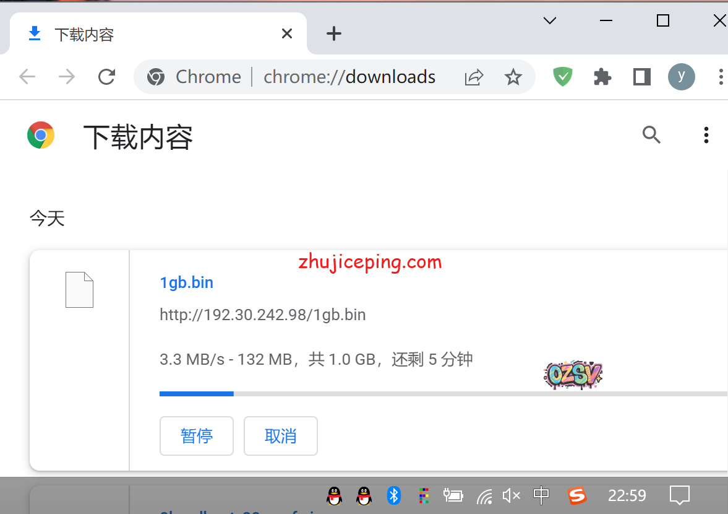Toggle the 中 input language indicator
The image size is (728, 514).
541,495
